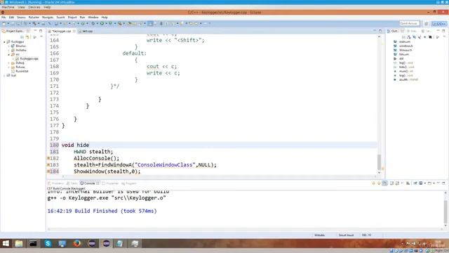The height and width of the screenshot is (253, 449).
Task: Click Collapse All icon in Project Explorer
Action: pos(22,37)
